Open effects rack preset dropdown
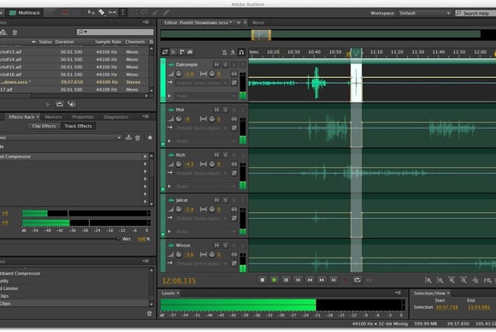 61,138
